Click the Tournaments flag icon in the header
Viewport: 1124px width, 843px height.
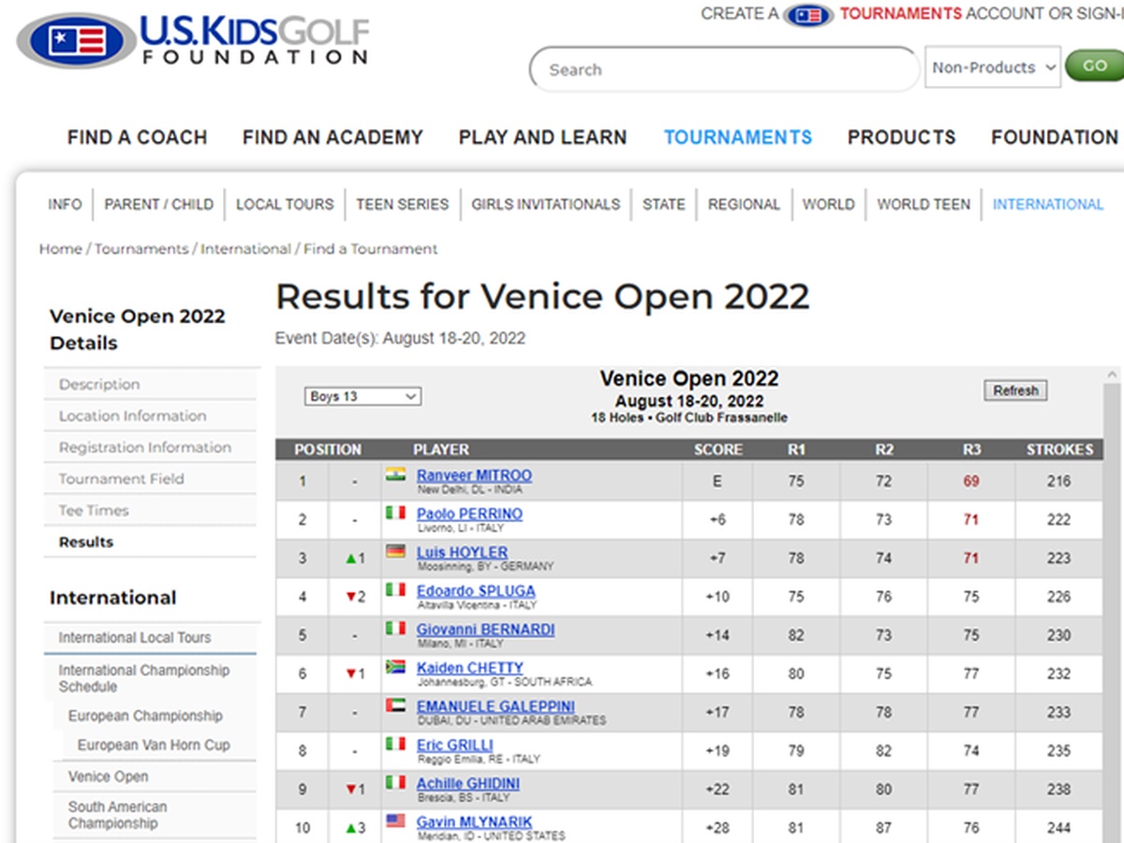809,15
